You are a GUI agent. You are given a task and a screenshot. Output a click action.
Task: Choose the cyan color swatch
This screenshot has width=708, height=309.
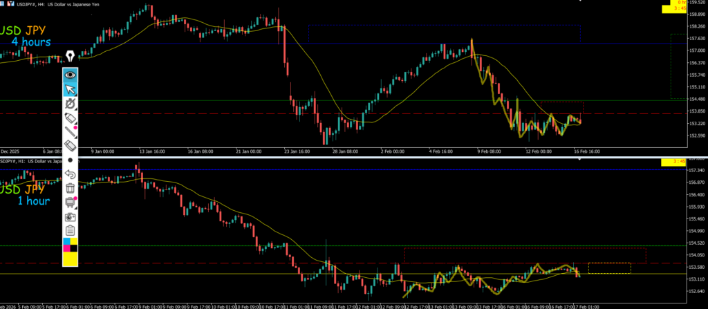tap(66, 241)
